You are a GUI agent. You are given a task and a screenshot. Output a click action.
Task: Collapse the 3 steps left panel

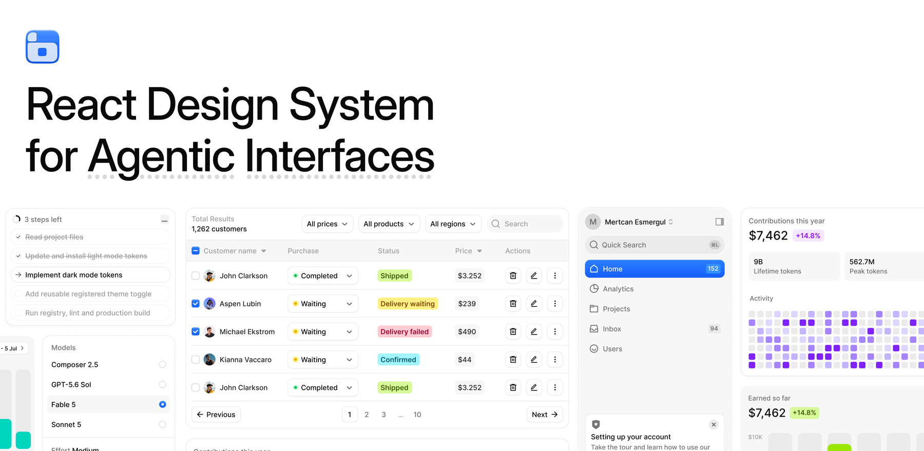164,220
